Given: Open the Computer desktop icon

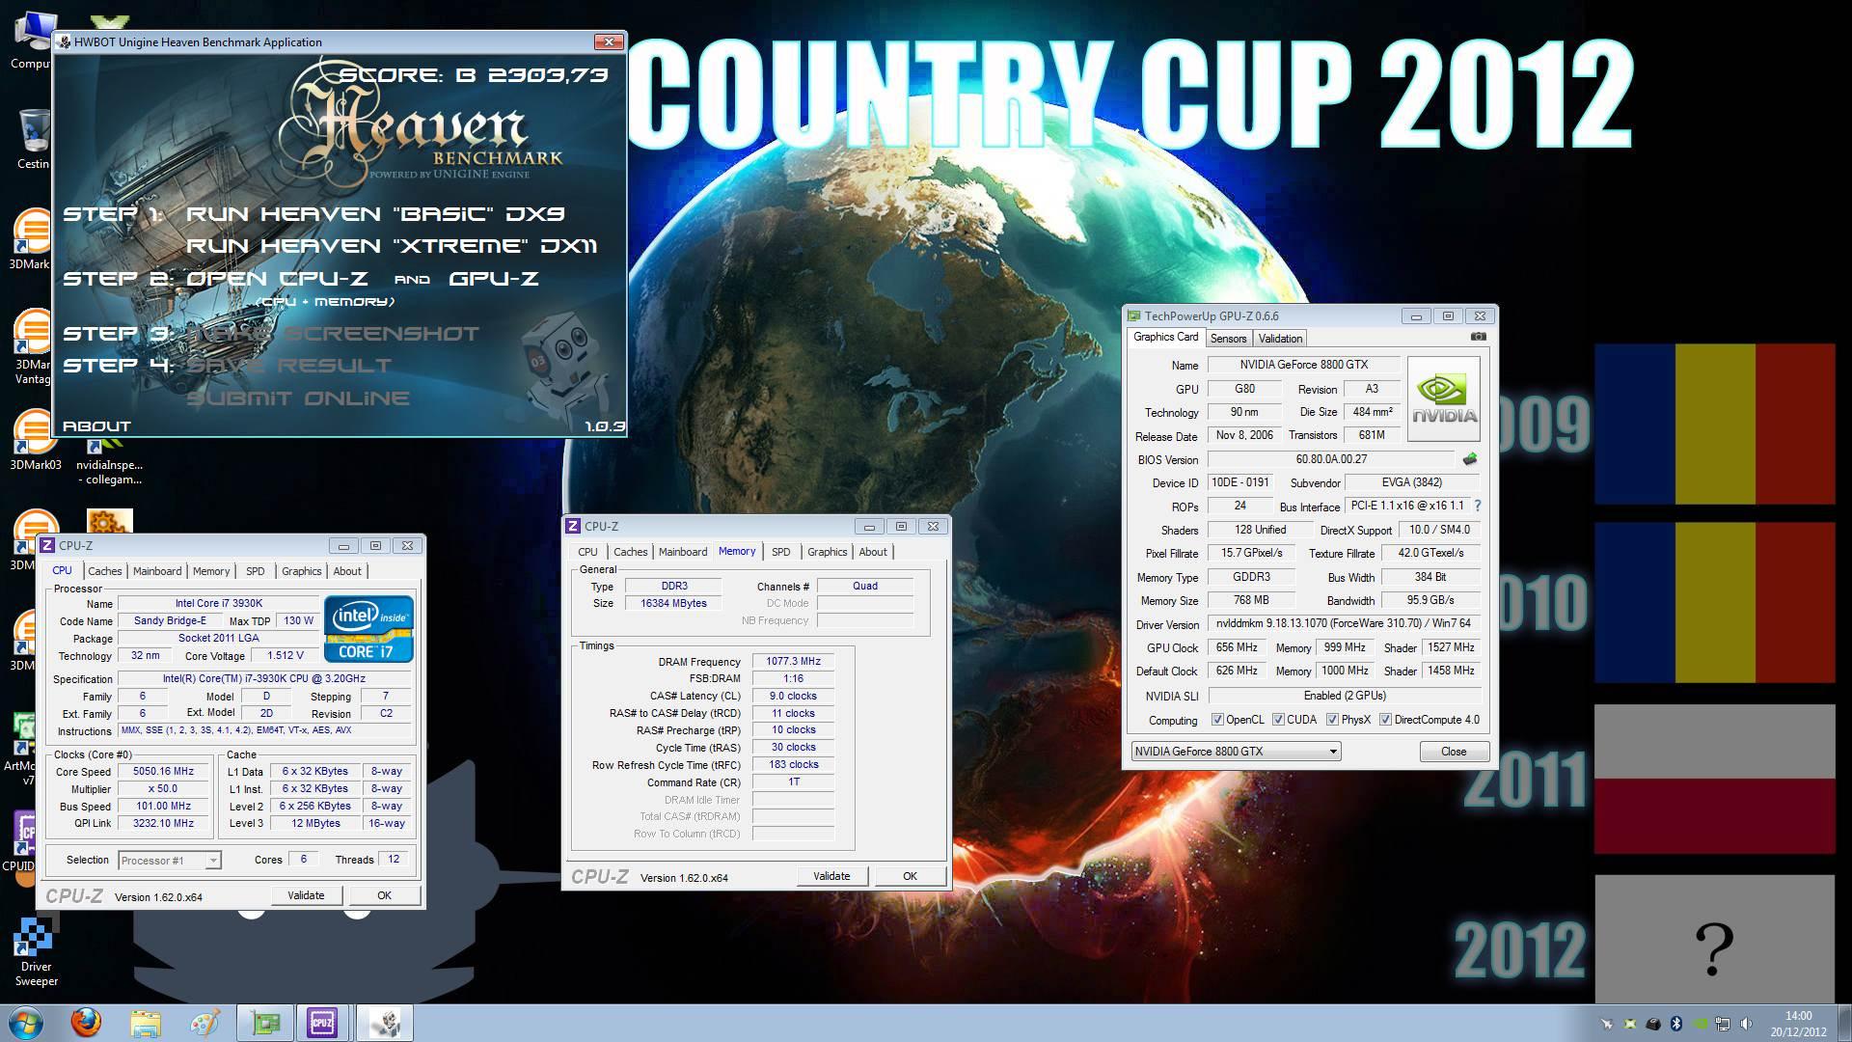Looking at the screenshot, I should point(30,39).
